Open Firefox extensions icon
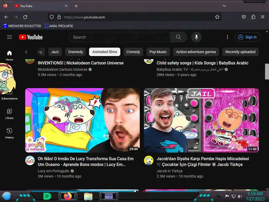 [x=253, y=17]
